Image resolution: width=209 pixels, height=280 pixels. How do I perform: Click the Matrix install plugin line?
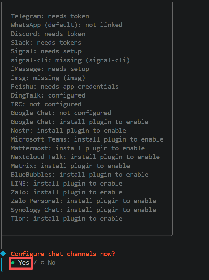click(70, 166)
